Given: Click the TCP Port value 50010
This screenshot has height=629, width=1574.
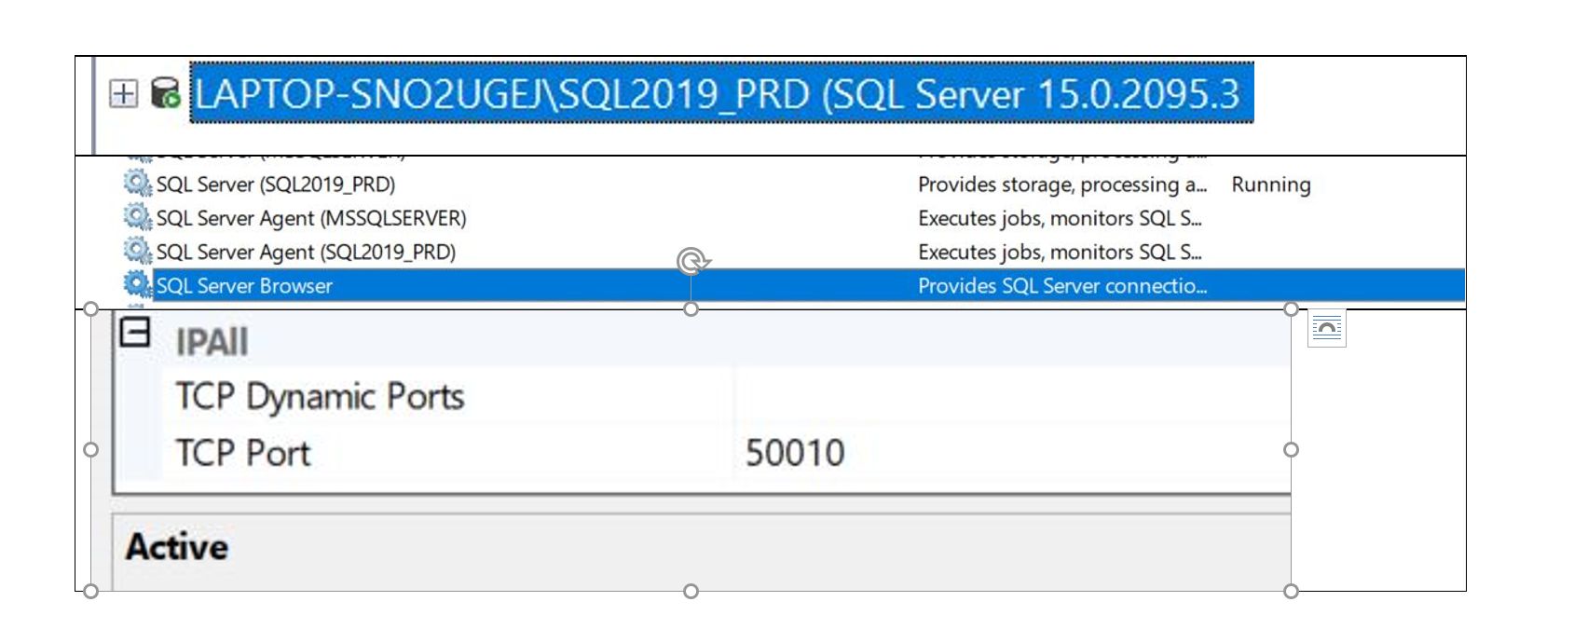Looking at the screenshot, I should pos(795,453).
